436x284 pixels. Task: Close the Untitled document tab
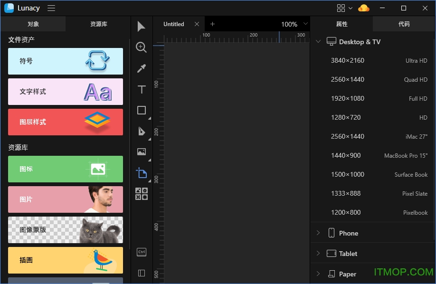(197, 24)
